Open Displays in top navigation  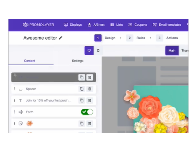tap(73, 25)
